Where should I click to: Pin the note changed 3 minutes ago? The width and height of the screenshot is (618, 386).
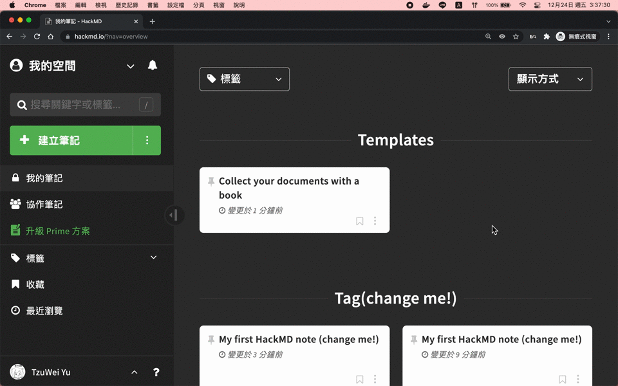click(x=211, y=340)
